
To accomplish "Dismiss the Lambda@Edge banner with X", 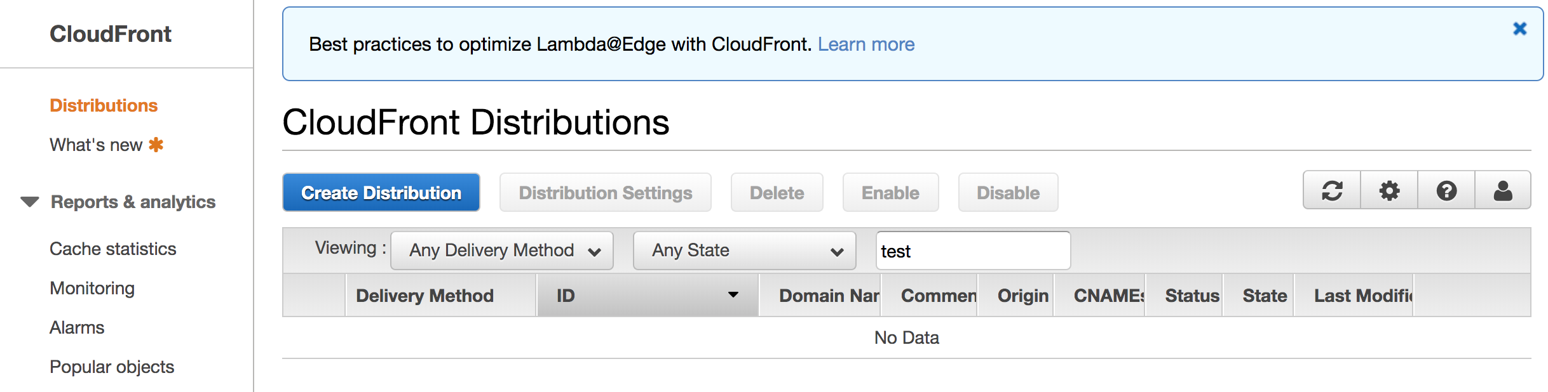I will 1520,29.
